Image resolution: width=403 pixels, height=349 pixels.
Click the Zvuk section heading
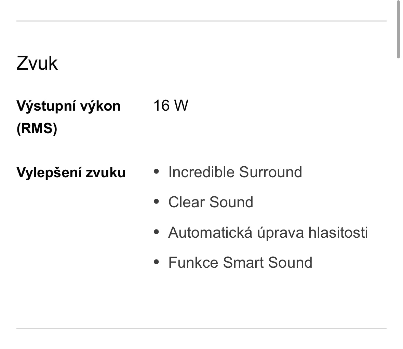point(37,63)
